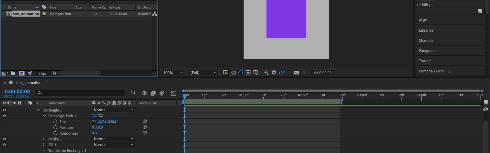This screenshot has width=490, height=153.
Task: Open the box_animation timeline panel menu
Action: pyautogui.click(x=46, y=83)
